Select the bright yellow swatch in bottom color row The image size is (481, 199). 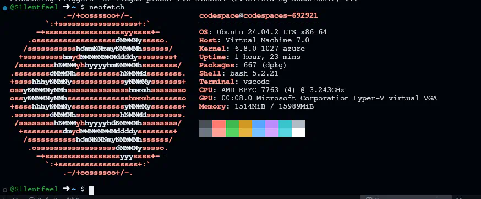point(245,132)
